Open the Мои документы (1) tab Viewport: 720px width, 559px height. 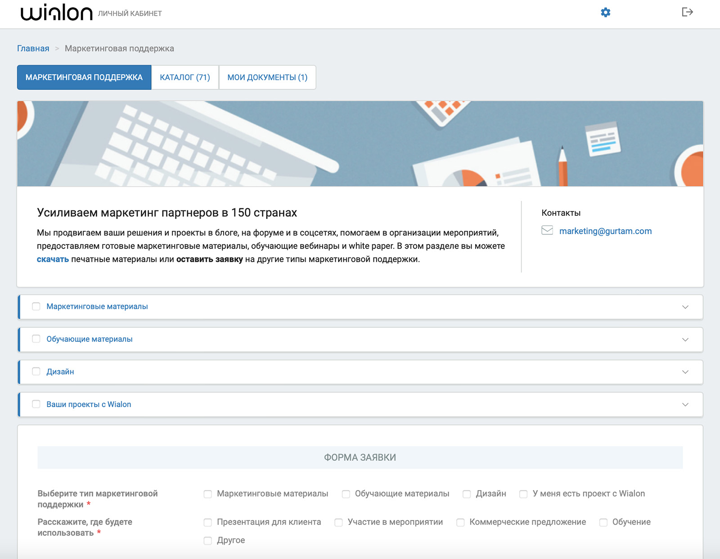tap(267, 77)
